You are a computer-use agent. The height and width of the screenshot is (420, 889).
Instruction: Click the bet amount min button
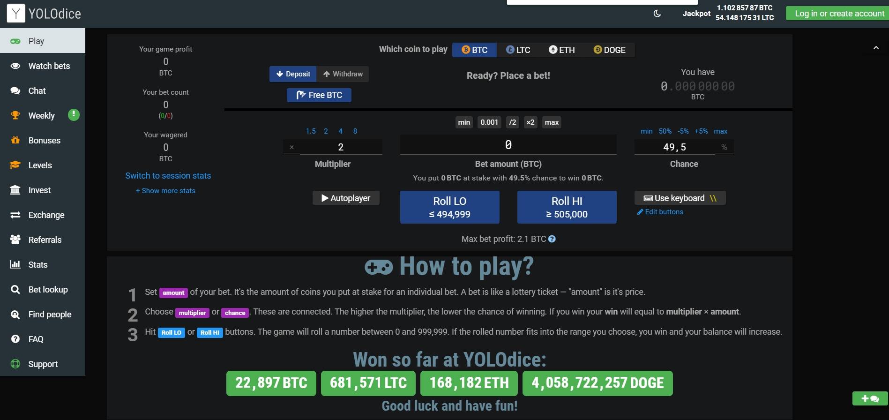pos(464,122)
